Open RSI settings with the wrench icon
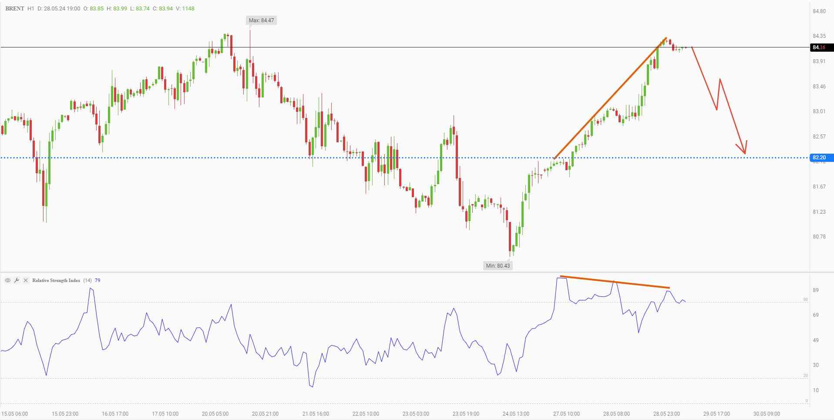The height and width of the screenshot is (420, 834). pyautogui.click(x=17, y=280)
